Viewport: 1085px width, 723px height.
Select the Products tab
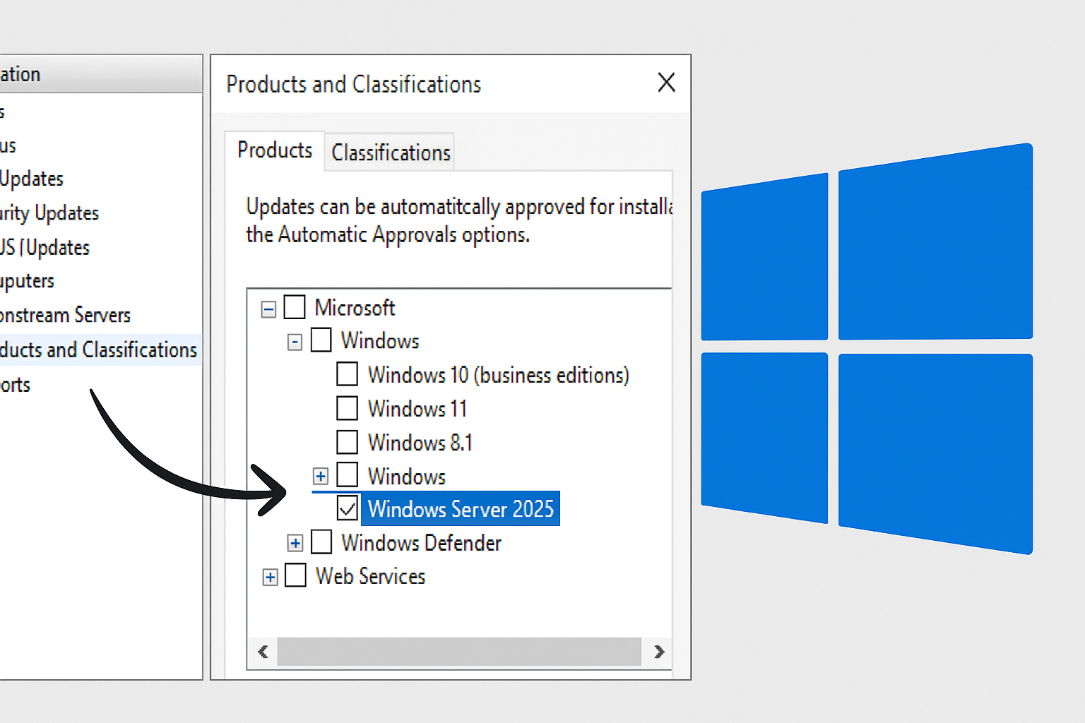point(274,150)
